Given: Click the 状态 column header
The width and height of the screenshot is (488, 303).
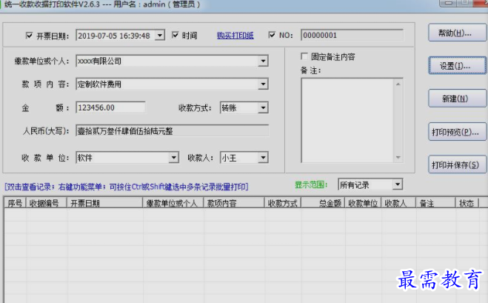Looking at the screenshot, I should [x=467, y=203].
